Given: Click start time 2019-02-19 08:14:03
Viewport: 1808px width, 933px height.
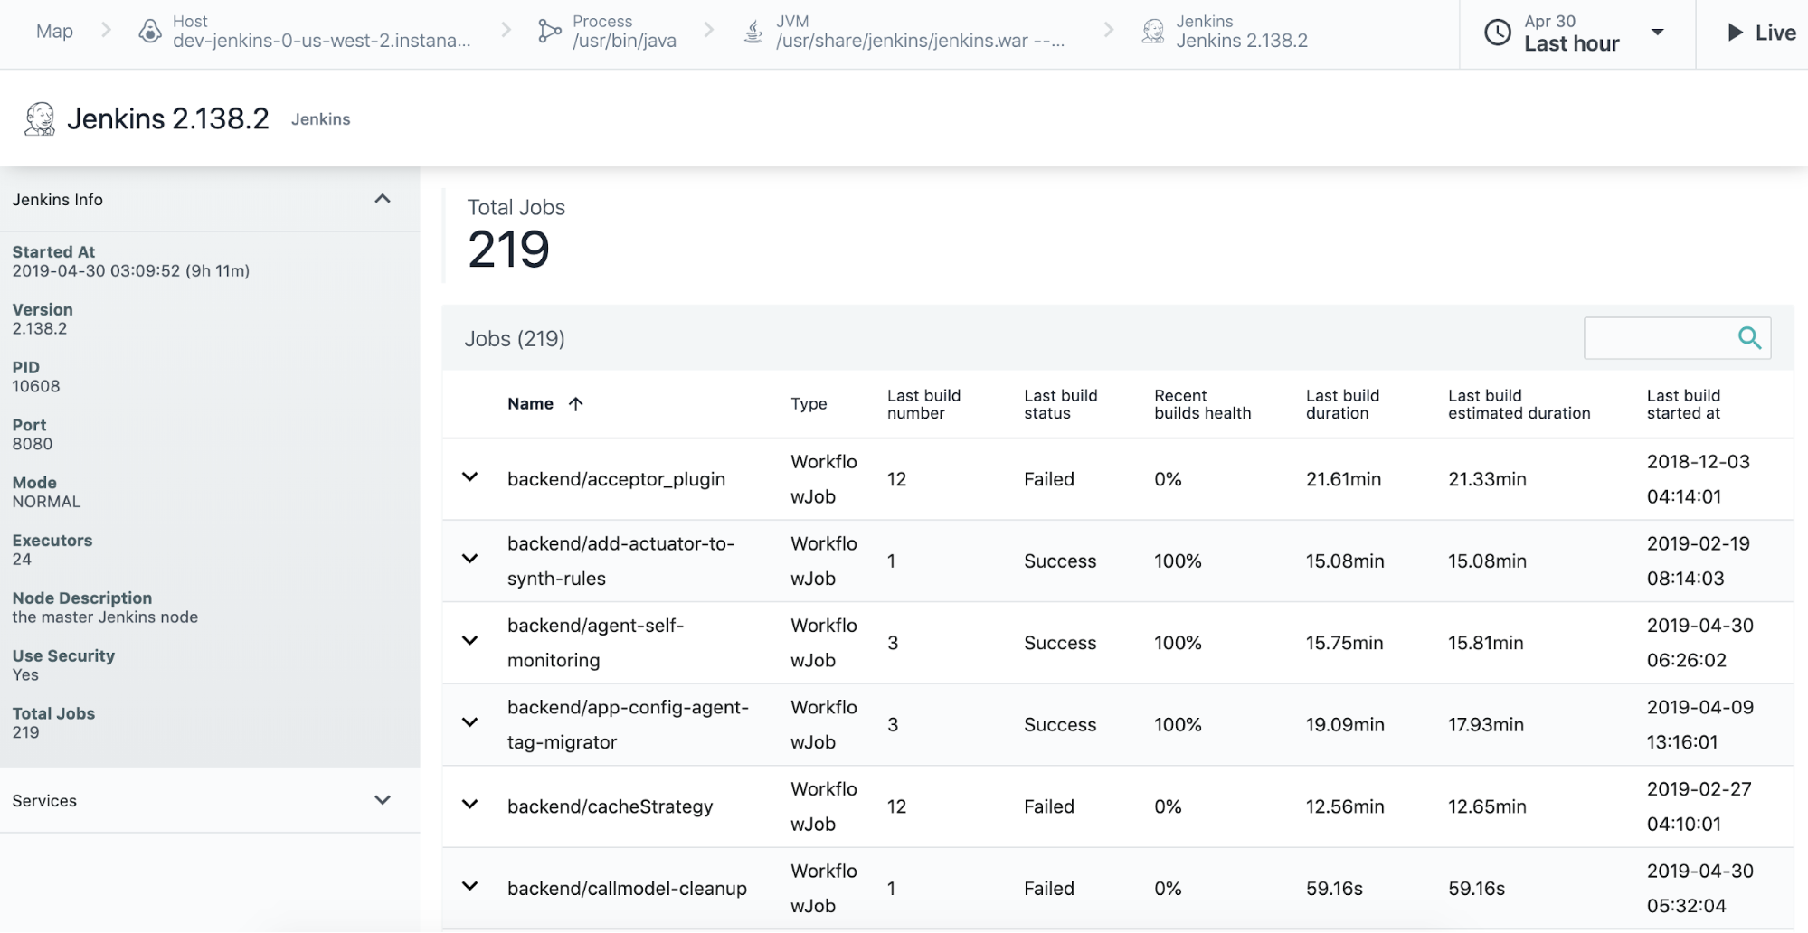Looking at the screenshot, I should 1699,561.
